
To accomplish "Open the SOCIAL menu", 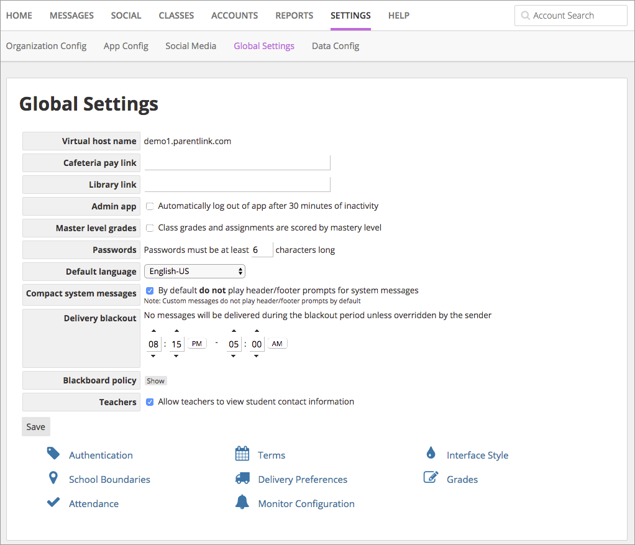I will 126,16.
